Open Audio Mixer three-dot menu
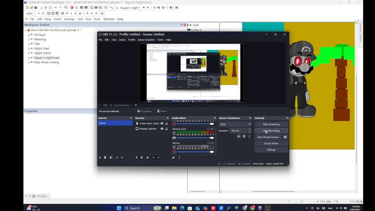Viewport: 375px width, 211px height. click(179, 157)
